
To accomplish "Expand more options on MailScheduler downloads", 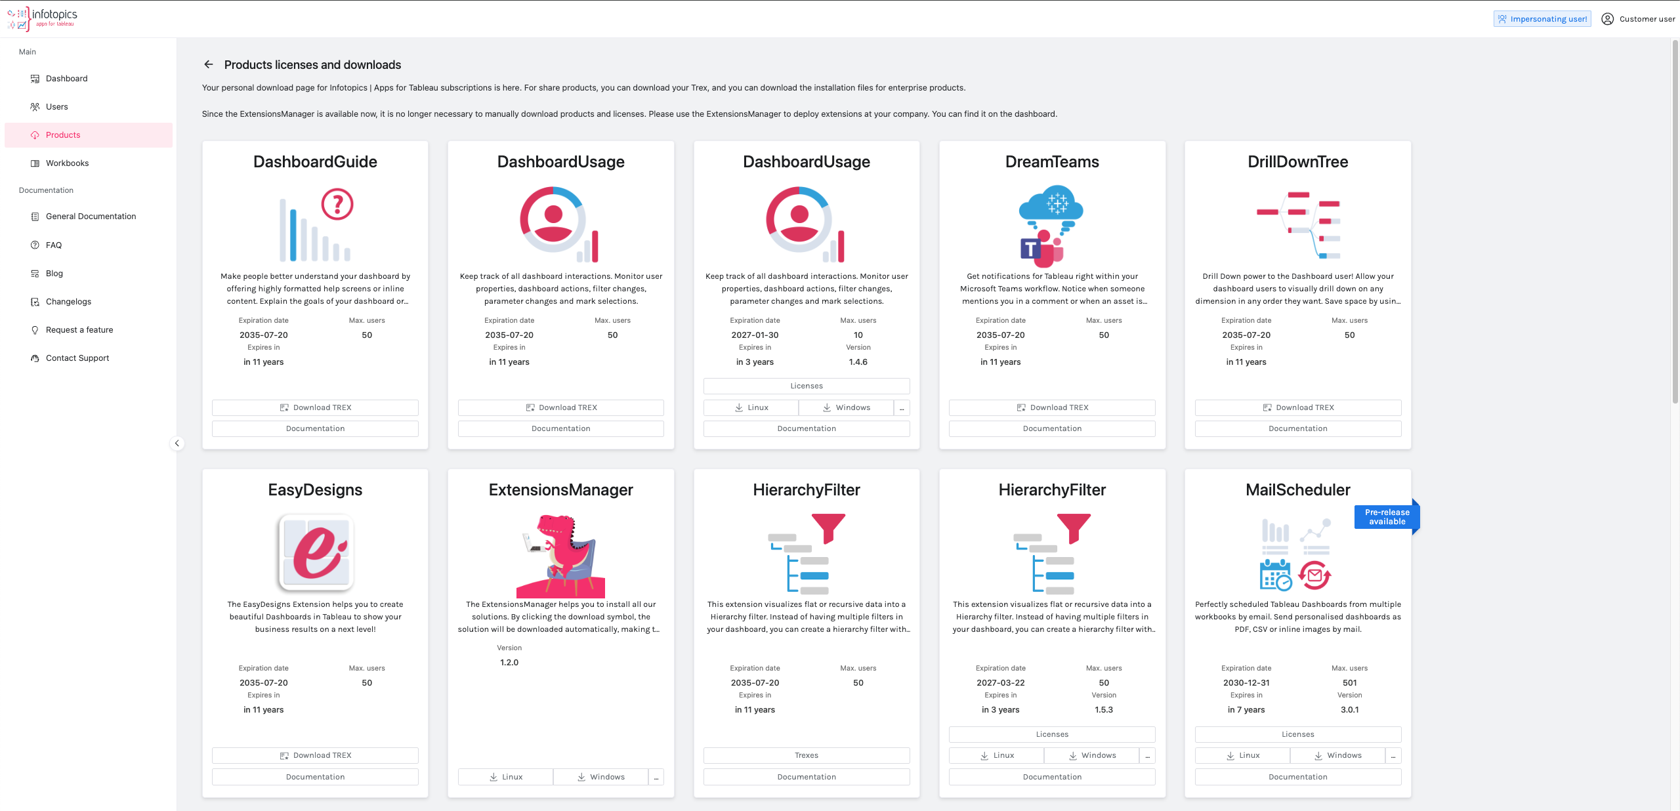I will 1393,756.
